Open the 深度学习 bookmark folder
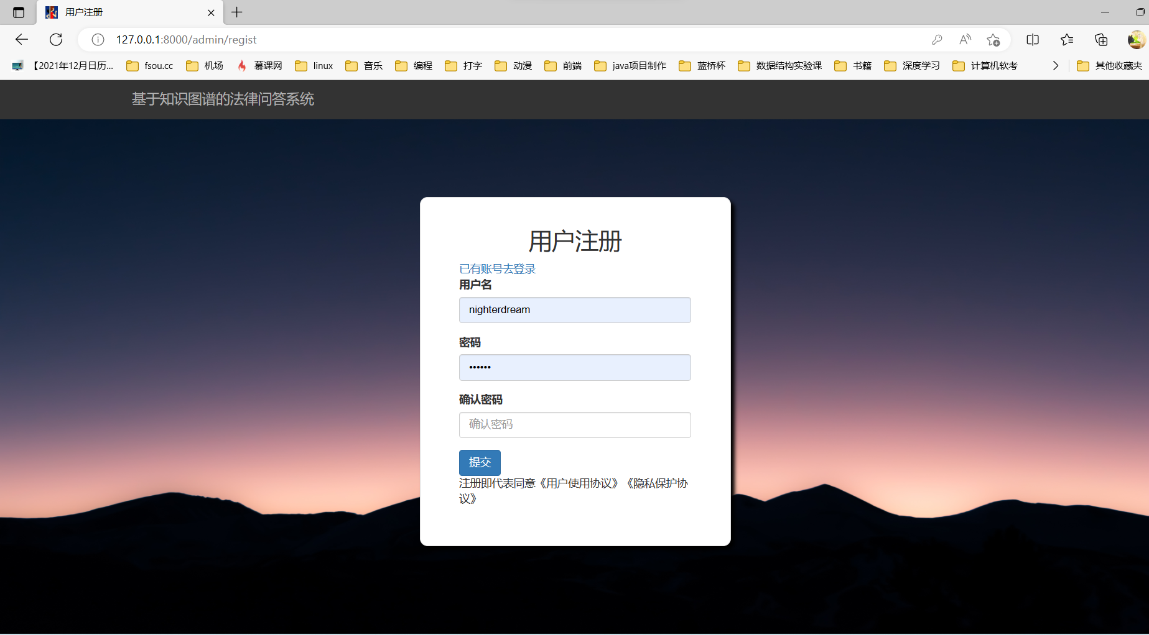 (x=912, y=66)
